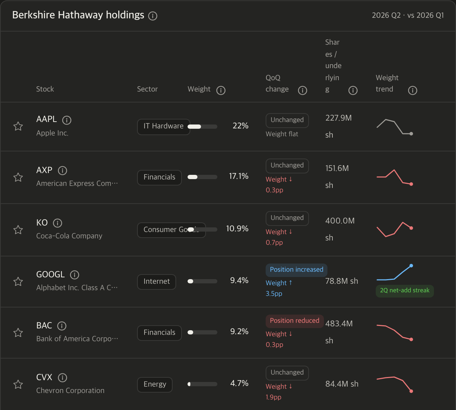Mark CVX Chevron as a favorite
This screenshot has height=410, width=456.
18,384
